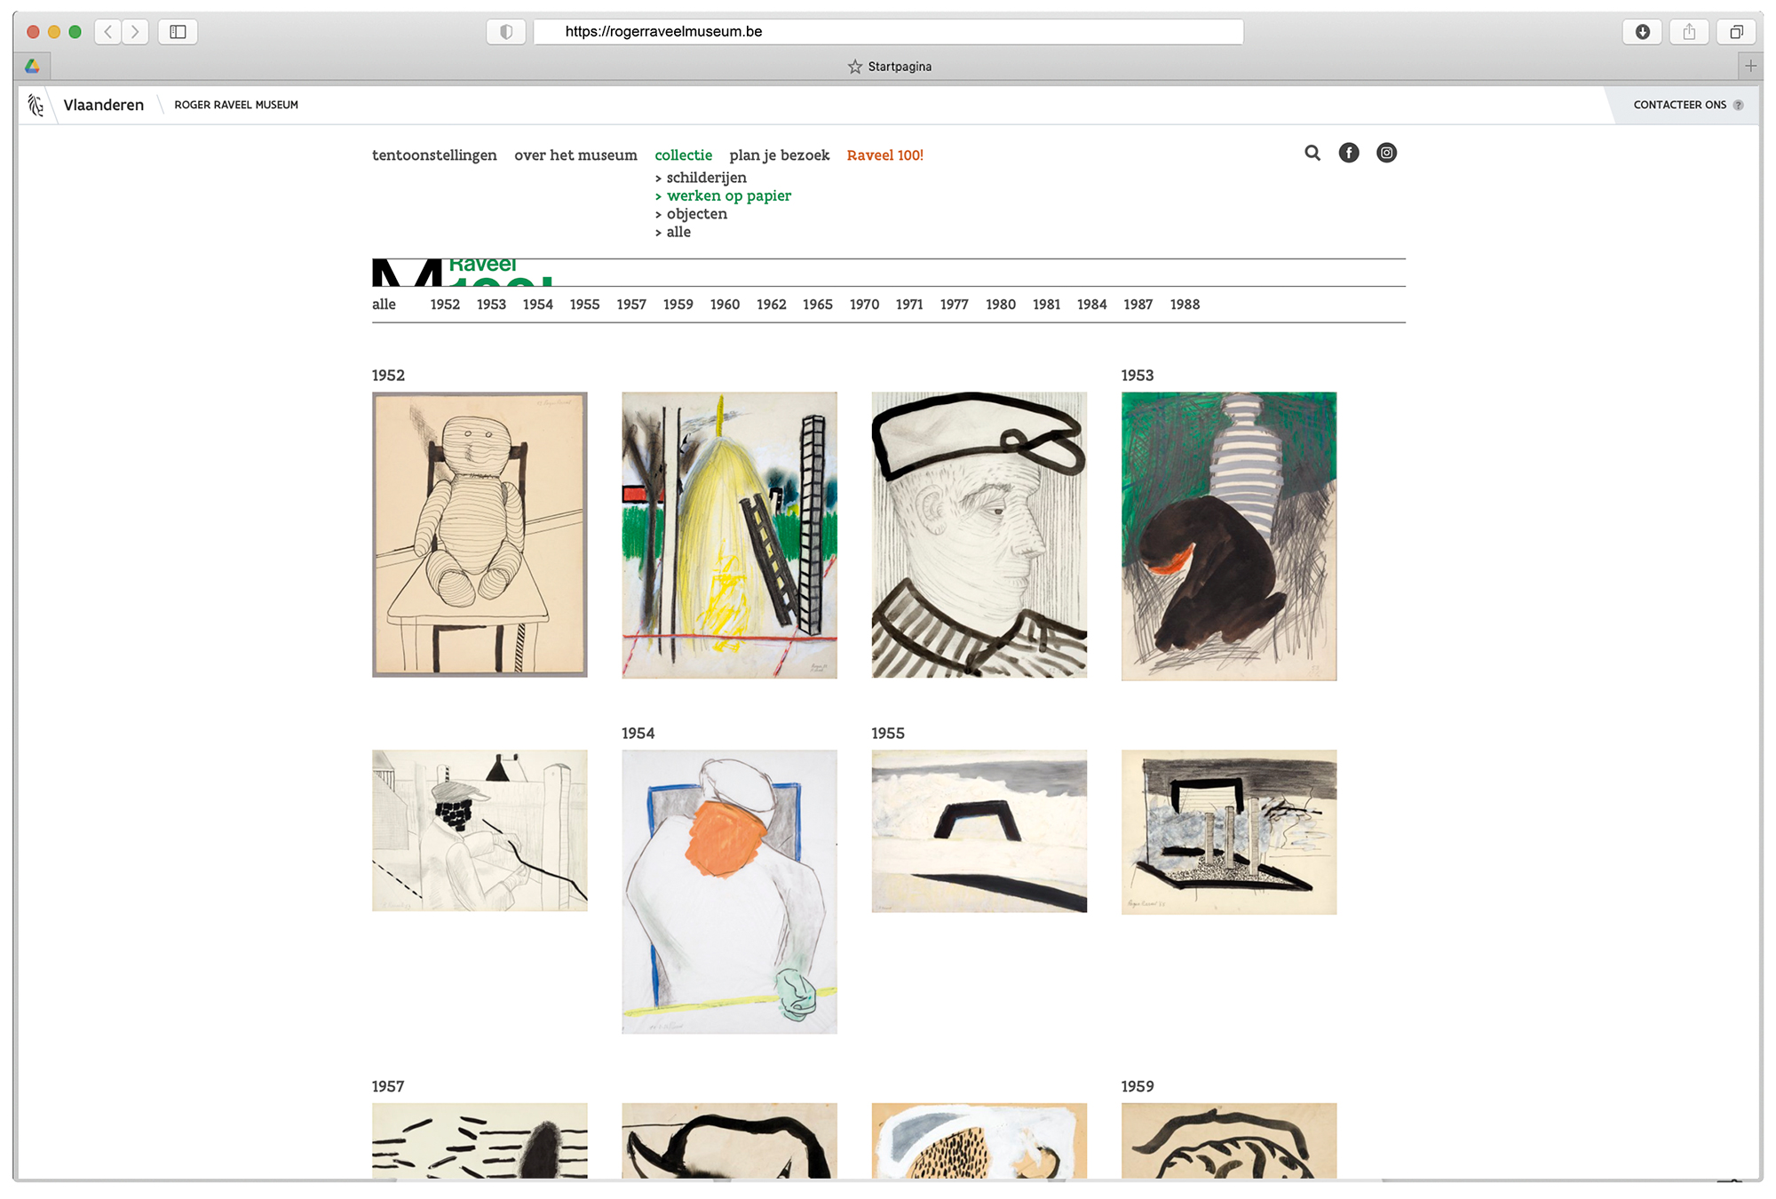Filter works by year 1980
This screenshot has width=1776, height=1199.
pyautogui.click(x=1000, y=305)
